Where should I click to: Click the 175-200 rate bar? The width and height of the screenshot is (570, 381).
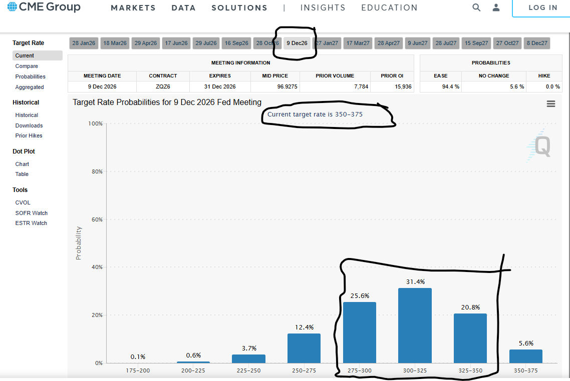click(138, 362)
